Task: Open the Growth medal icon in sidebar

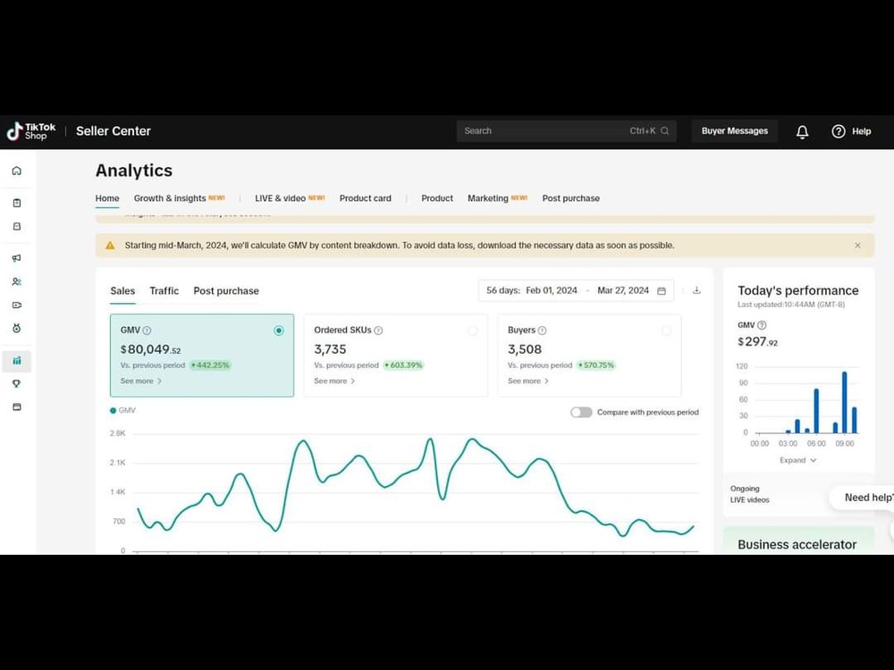Action: (16, 328)
